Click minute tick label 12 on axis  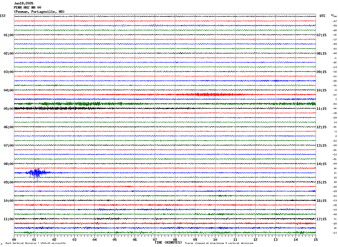pyautogui.click(x=255, y=239)
